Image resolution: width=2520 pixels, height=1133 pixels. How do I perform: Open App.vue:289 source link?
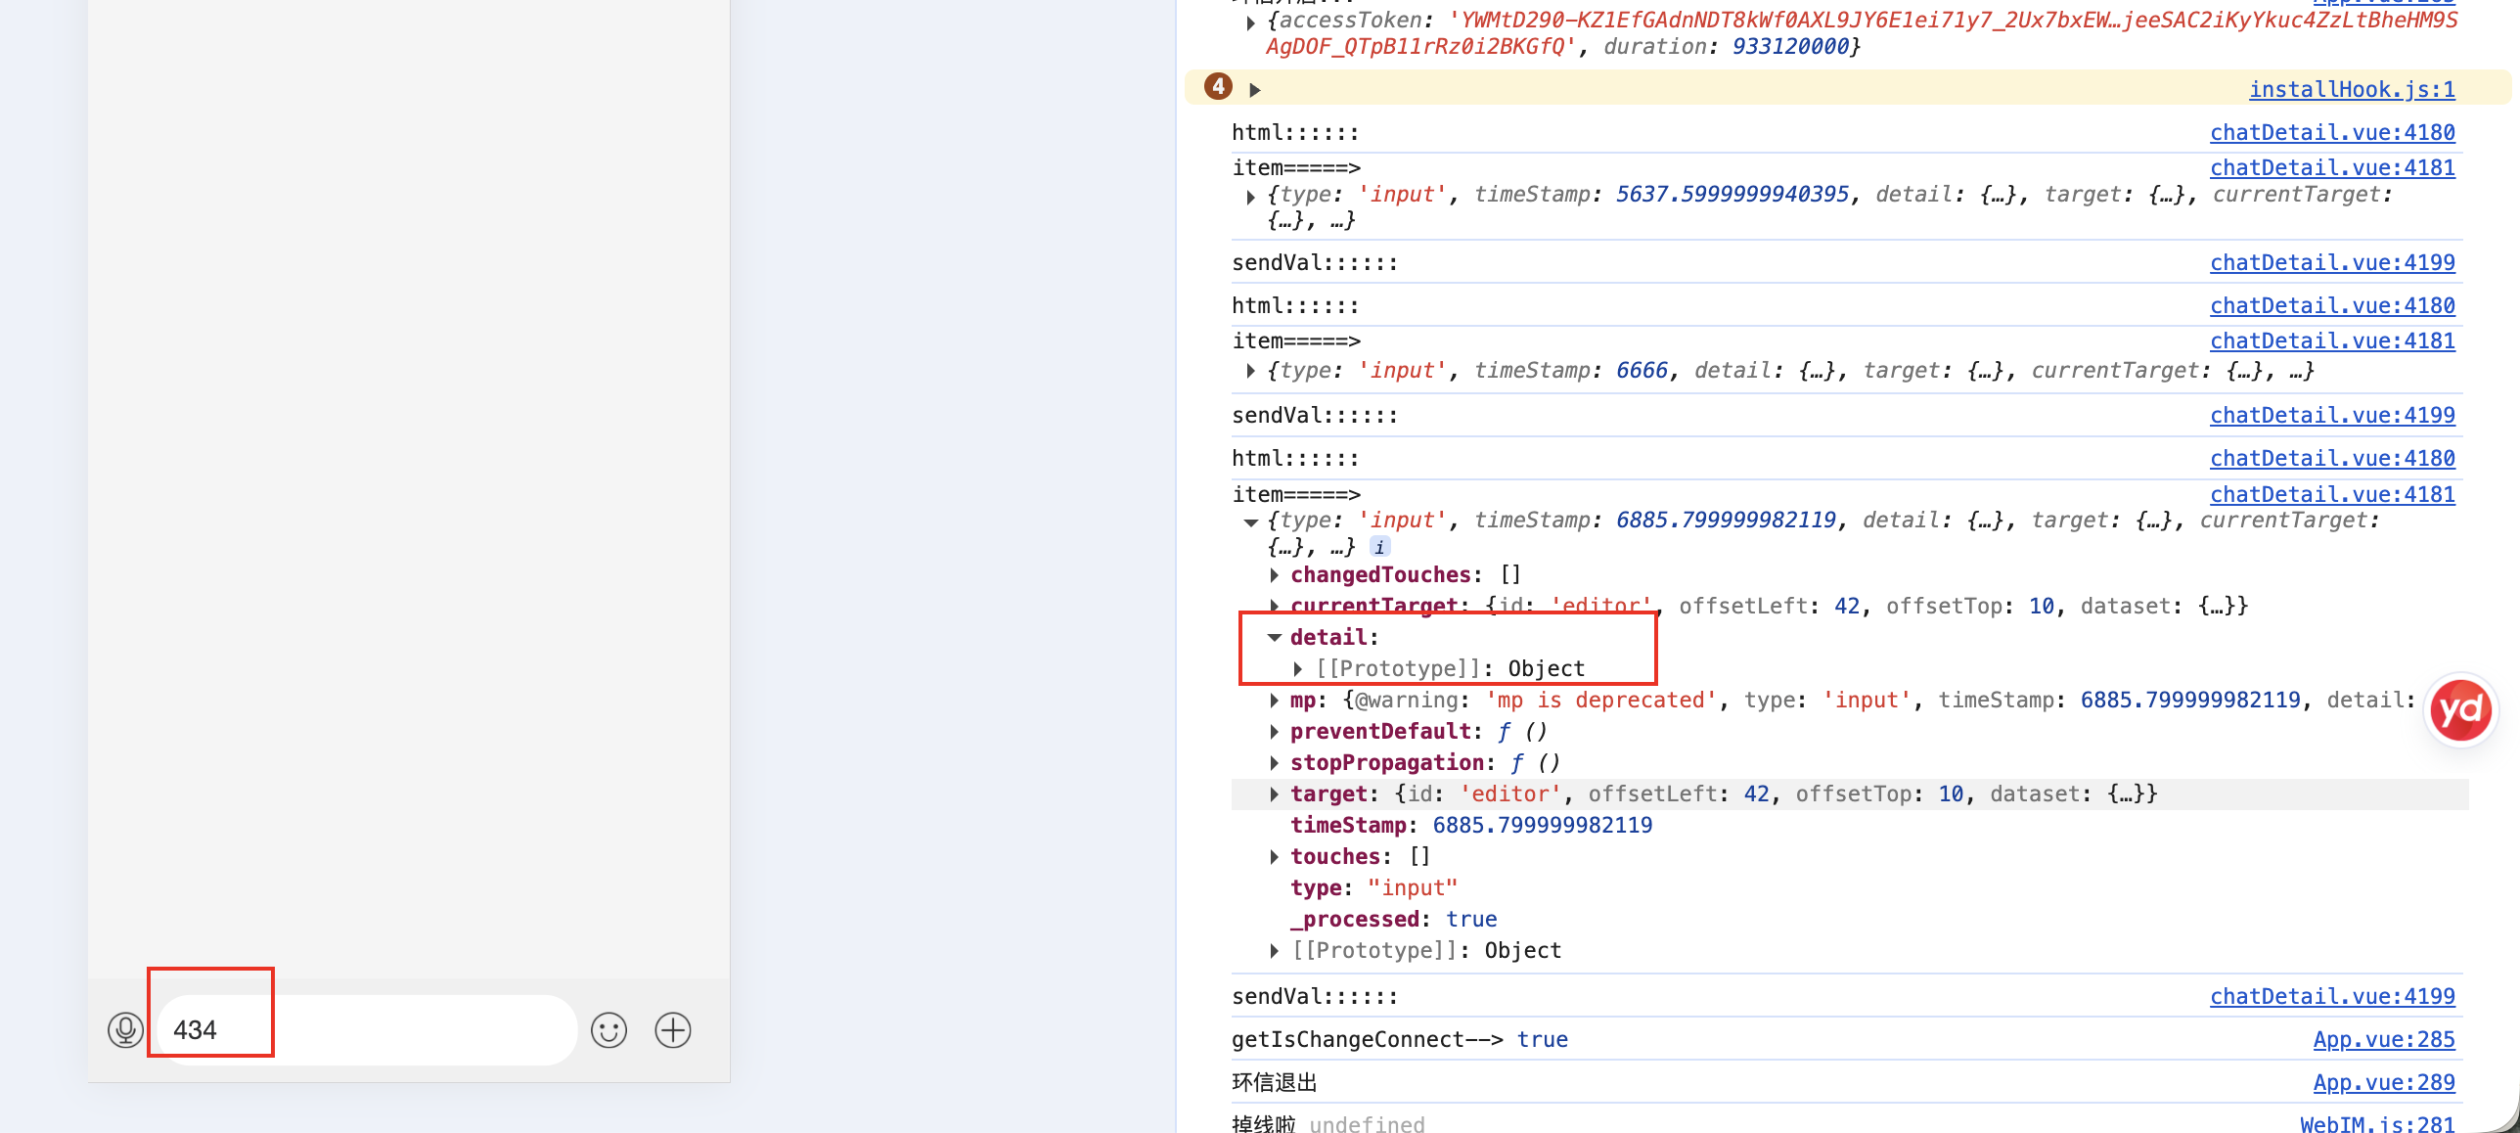tap(2384, 1082)
